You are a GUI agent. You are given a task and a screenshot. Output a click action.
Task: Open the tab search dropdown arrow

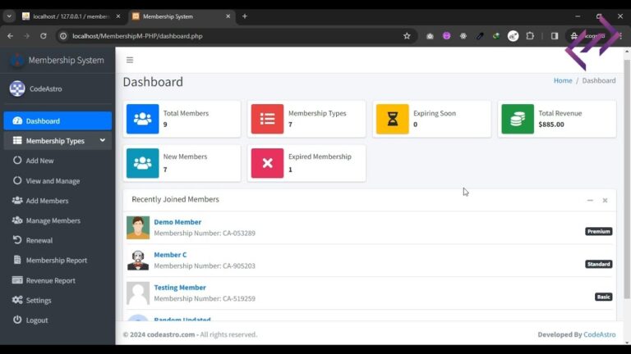tap(9, 16)
